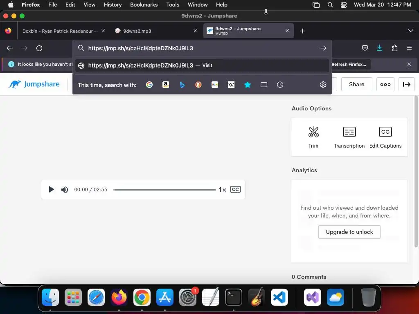419x314 pixels.
Task: Save page to Pocket
Action: pyautogui.click(x=365, y=48)
